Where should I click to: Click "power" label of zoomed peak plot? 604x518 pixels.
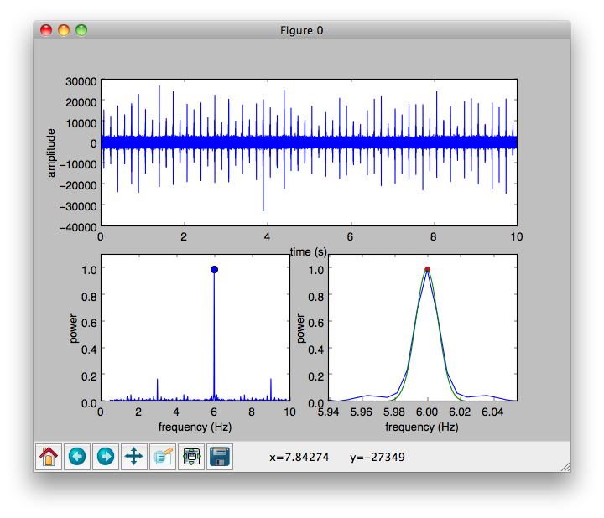click(300, 329)
